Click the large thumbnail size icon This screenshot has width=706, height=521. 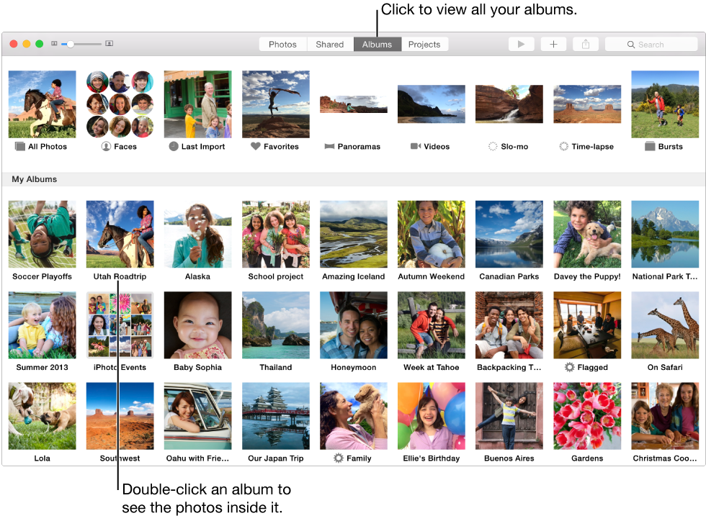(109, 43)
